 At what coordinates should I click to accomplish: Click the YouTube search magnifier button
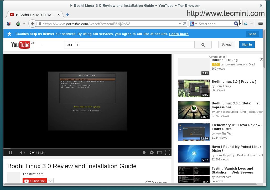203,45
